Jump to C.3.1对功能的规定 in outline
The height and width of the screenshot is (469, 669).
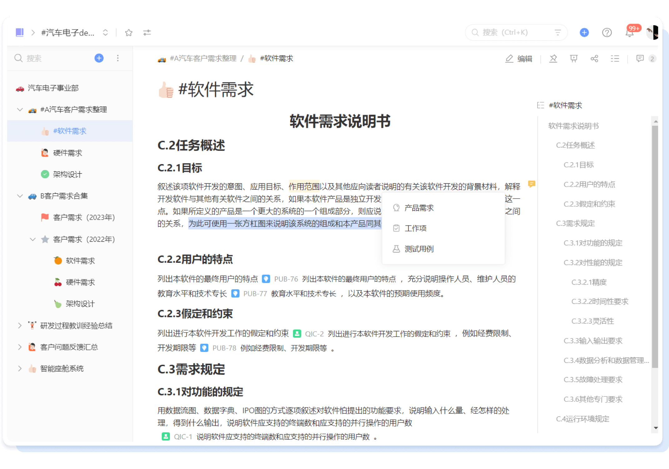(593, 243)
